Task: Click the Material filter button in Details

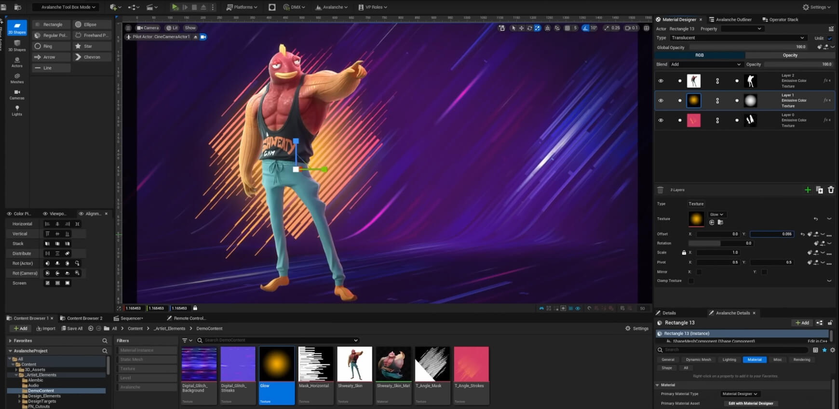Action: [x=755, y=360]
